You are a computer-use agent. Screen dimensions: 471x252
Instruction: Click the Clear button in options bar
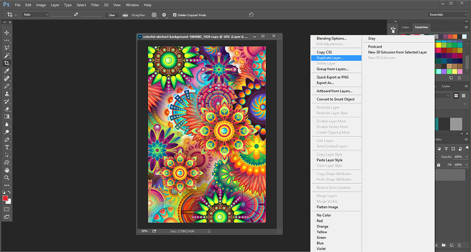pos(112,15)
